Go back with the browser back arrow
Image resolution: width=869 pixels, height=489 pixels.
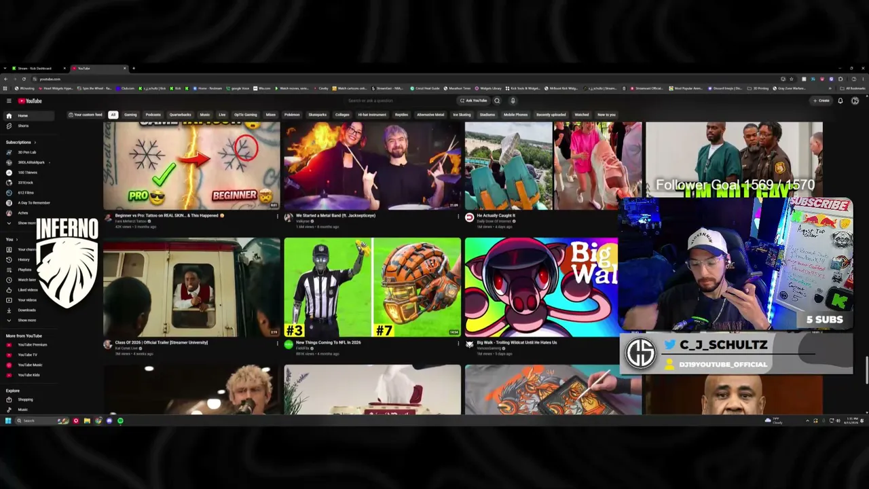click(x=5, y=79)
